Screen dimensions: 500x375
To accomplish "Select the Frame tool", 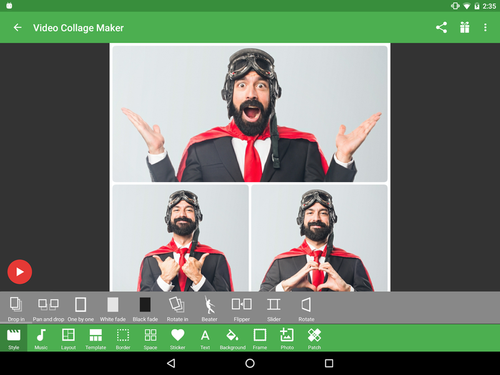I will coord(259,338).
